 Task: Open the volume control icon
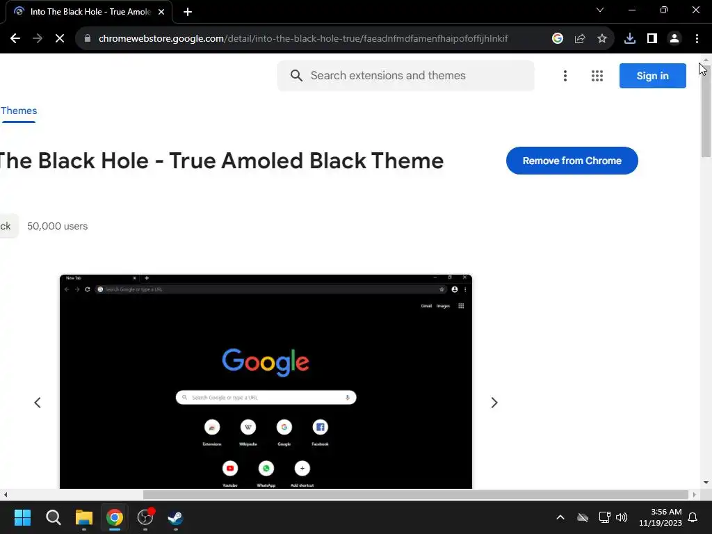click(x=621, y=517)
